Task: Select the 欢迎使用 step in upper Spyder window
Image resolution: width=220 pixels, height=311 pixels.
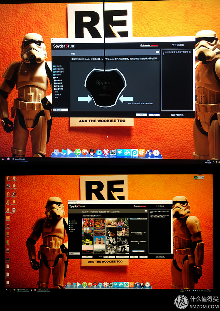Action: pos(58,66)
